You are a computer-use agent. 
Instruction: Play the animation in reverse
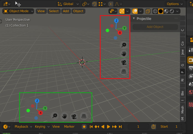103,127
